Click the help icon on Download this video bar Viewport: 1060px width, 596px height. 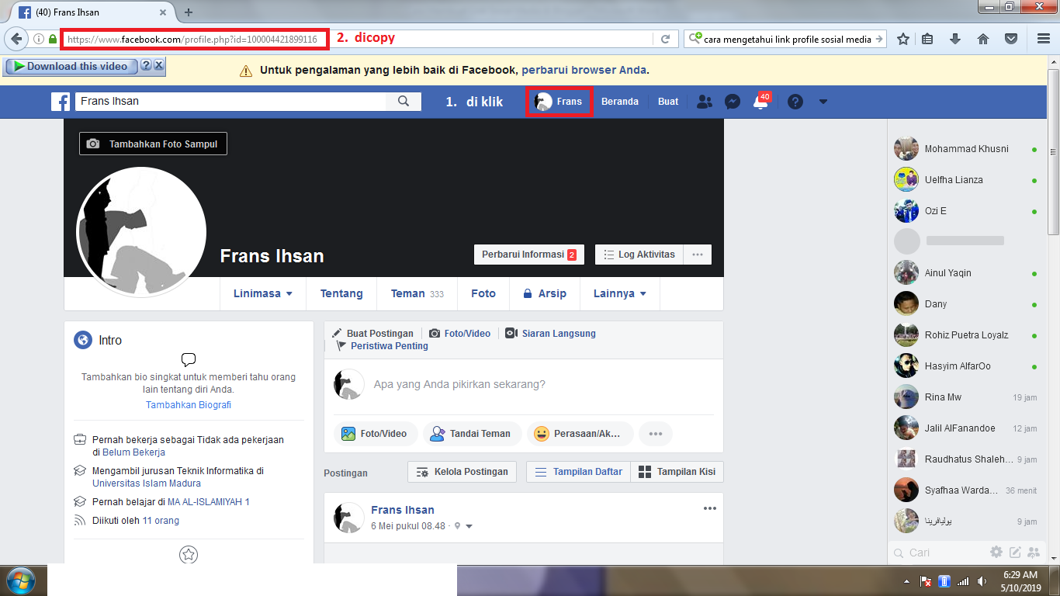(x=146, y=67)
